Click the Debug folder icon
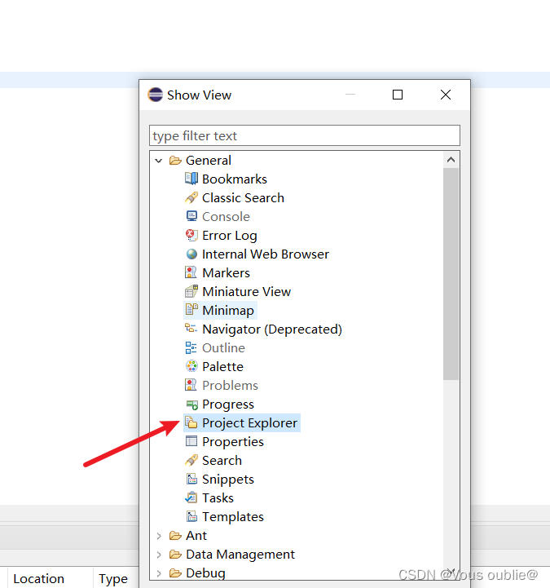Viewport: 550px width, 588px height. 175,573
